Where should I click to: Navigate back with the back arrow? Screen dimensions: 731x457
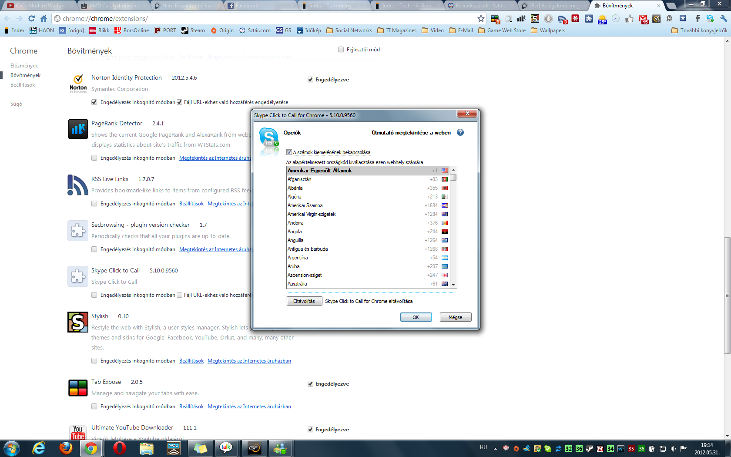7,19
